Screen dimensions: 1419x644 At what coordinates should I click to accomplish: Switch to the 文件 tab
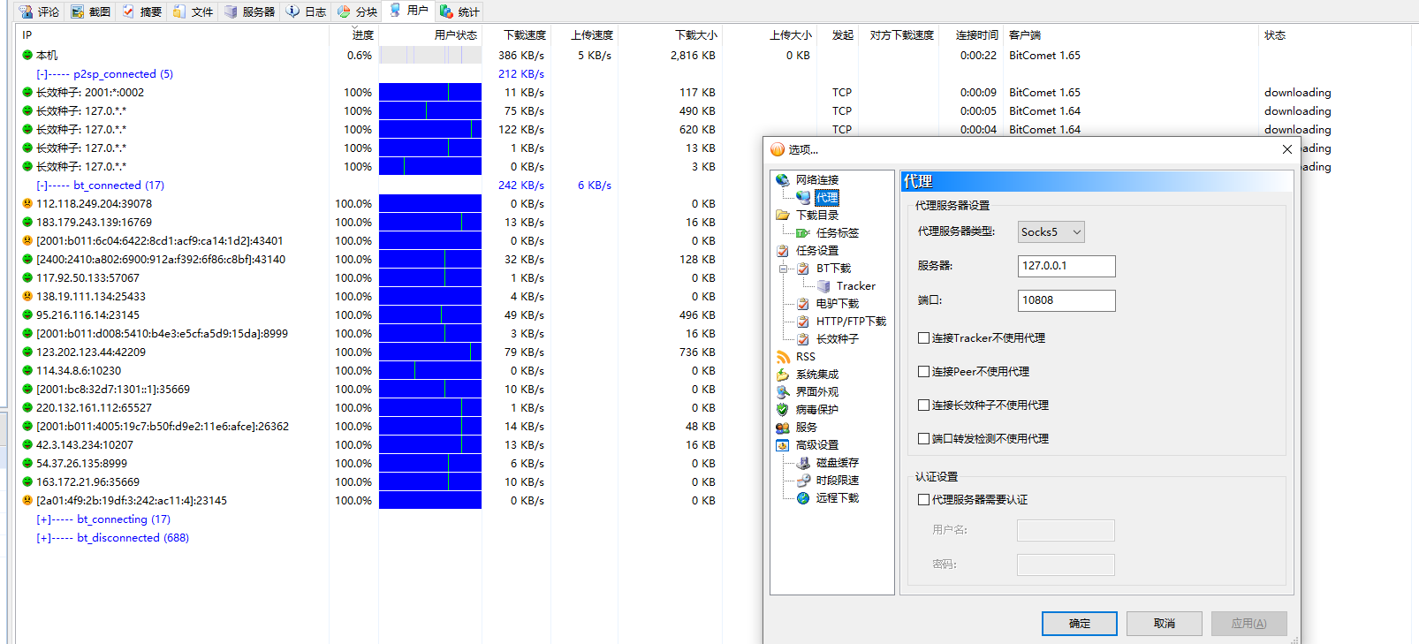tap(193, 11)
